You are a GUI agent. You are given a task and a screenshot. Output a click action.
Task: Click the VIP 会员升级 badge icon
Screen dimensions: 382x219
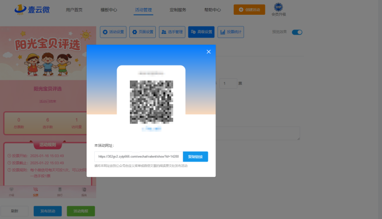[x=279, y=10]
